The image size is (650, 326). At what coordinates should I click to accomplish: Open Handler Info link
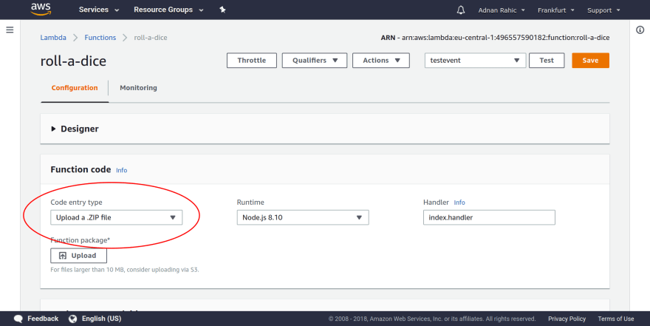click(x=459, y=203)
